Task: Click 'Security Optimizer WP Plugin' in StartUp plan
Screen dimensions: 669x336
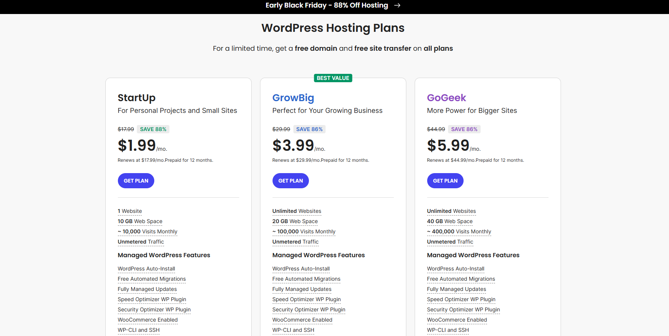Action: point(154,309)
